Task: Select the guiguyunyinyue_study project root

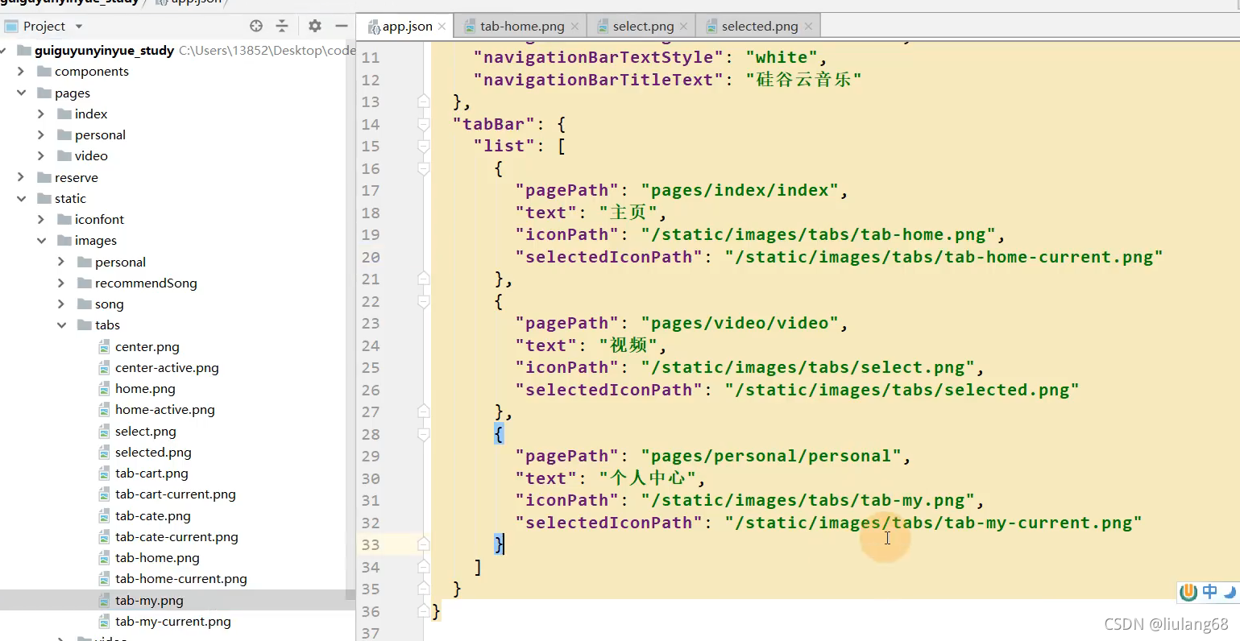Action: (104, 51)
